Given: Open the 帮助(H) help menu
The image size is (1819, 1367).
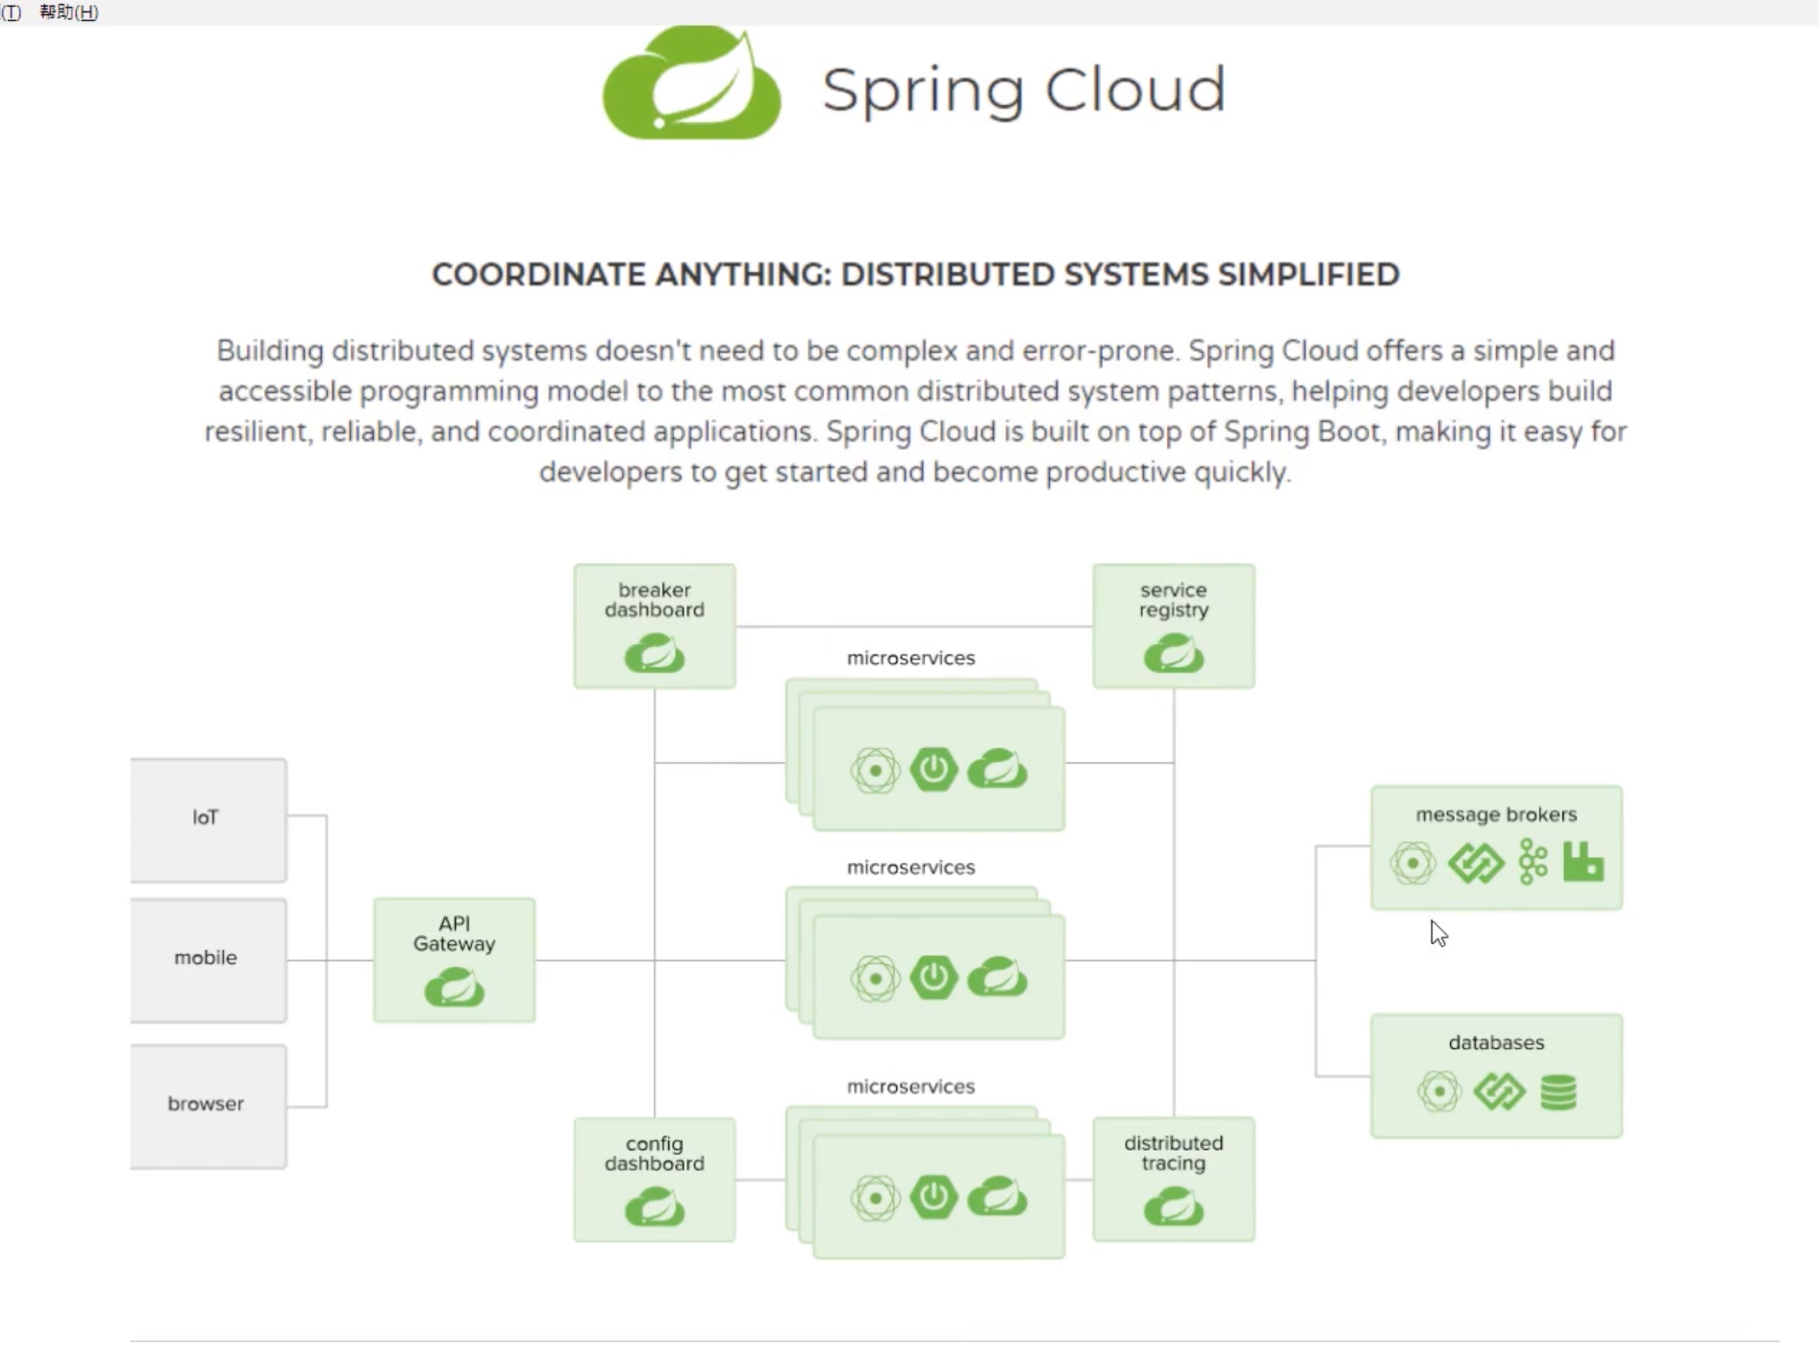Looking at the screenshot, I should pyautogui.click(x=68, y=12).
